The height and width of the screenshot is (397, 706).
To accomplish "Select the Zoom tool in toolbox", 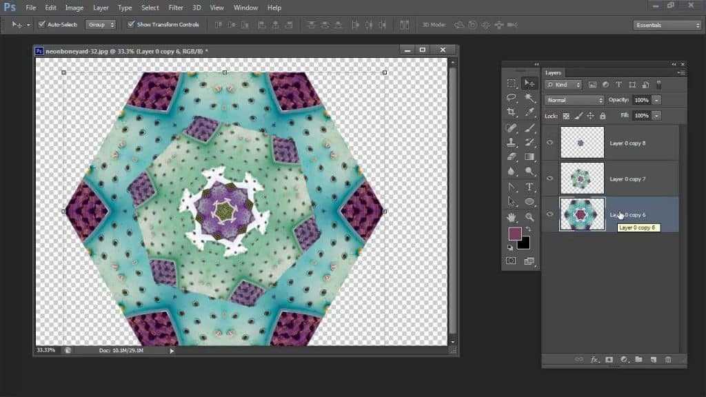I will [529, 217].
